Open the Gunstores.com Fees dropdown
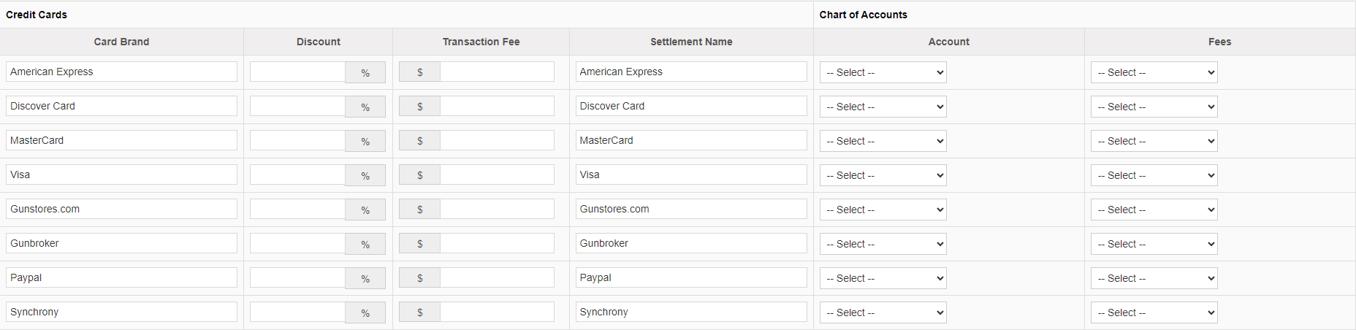The image size is (1356, 330). pos(1154,210)
